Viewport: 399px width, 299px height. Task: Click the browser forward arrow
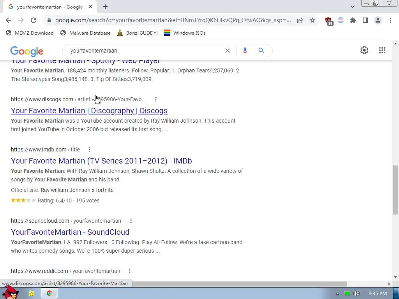pyautogui.click(x=21, y=20)
